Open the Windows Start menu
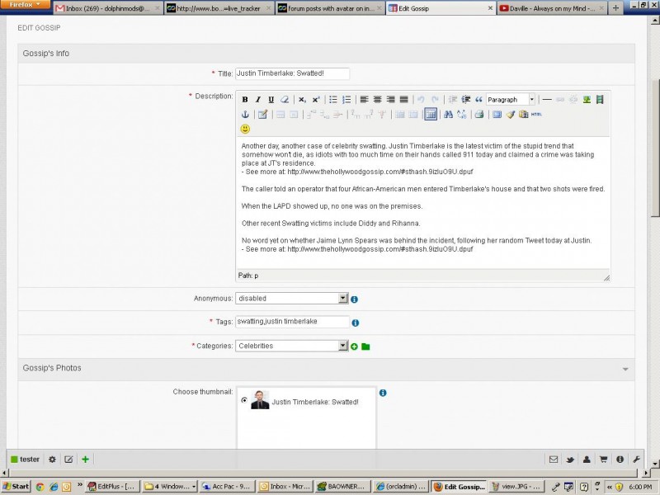 tap(16, 487)
